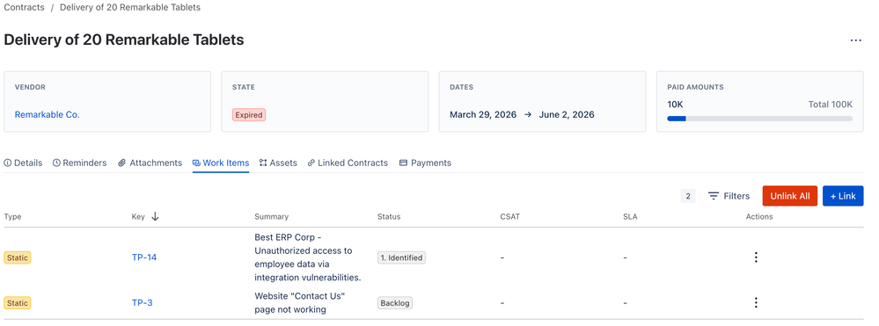Screen dimensions: 879x326
Task: Click the STATE card label
Action: tap(244, 87)
